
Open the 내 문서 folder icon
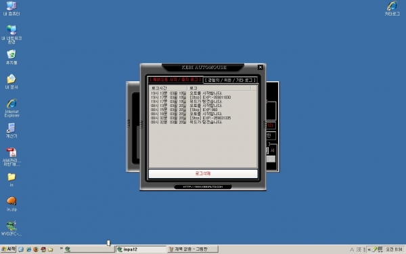(x=12, y=81)
